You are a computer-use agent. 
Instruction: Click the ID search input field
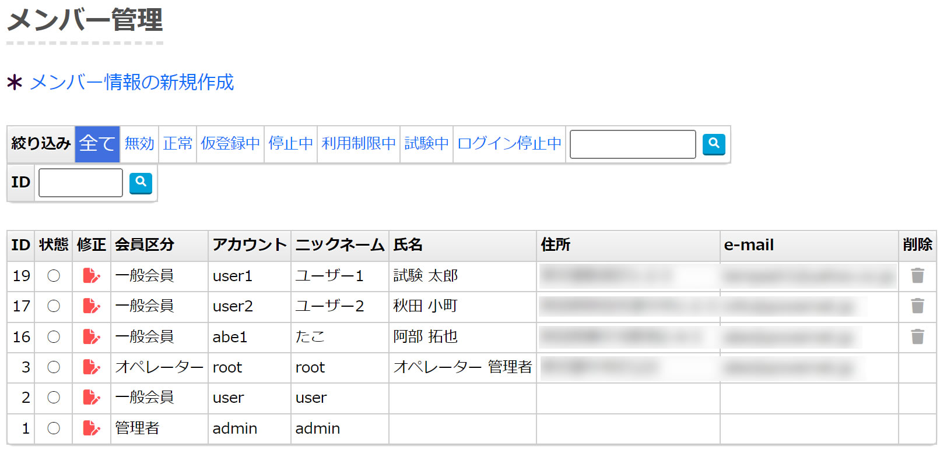(80, 183)
